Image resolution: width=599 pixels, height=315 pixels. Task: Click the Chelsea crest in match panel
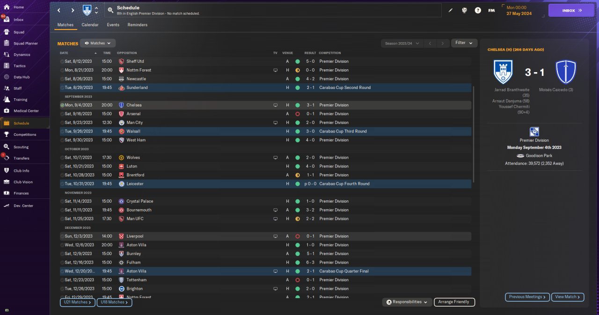566,72
